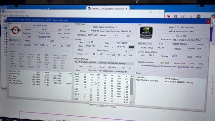Screen dimensions: 215x121
Task: Click the AM4 platform field
Action: pyautogui.click(x=52, y=41)
